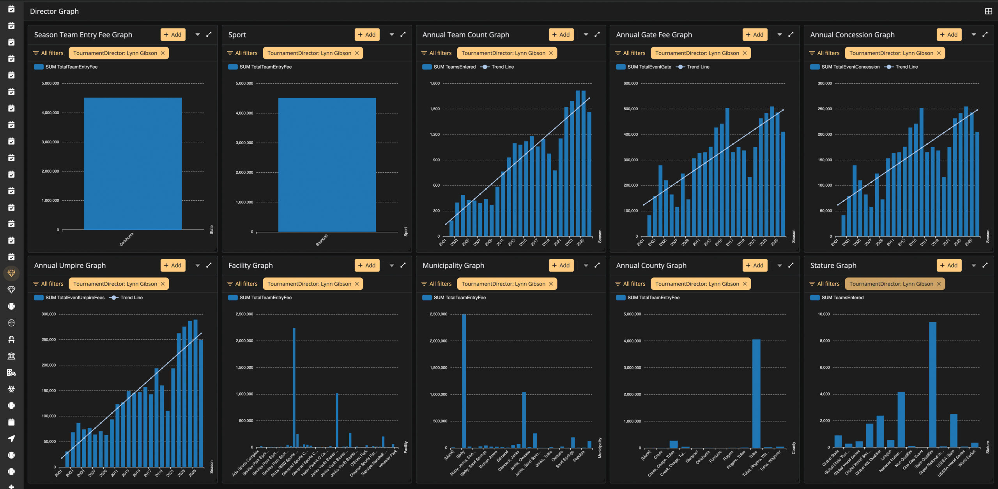The height and width of the screenshot is (489, 998).
Task: Toggle Trend Line in Annual Umpire Graph legend
Action: tap(126, 297)
